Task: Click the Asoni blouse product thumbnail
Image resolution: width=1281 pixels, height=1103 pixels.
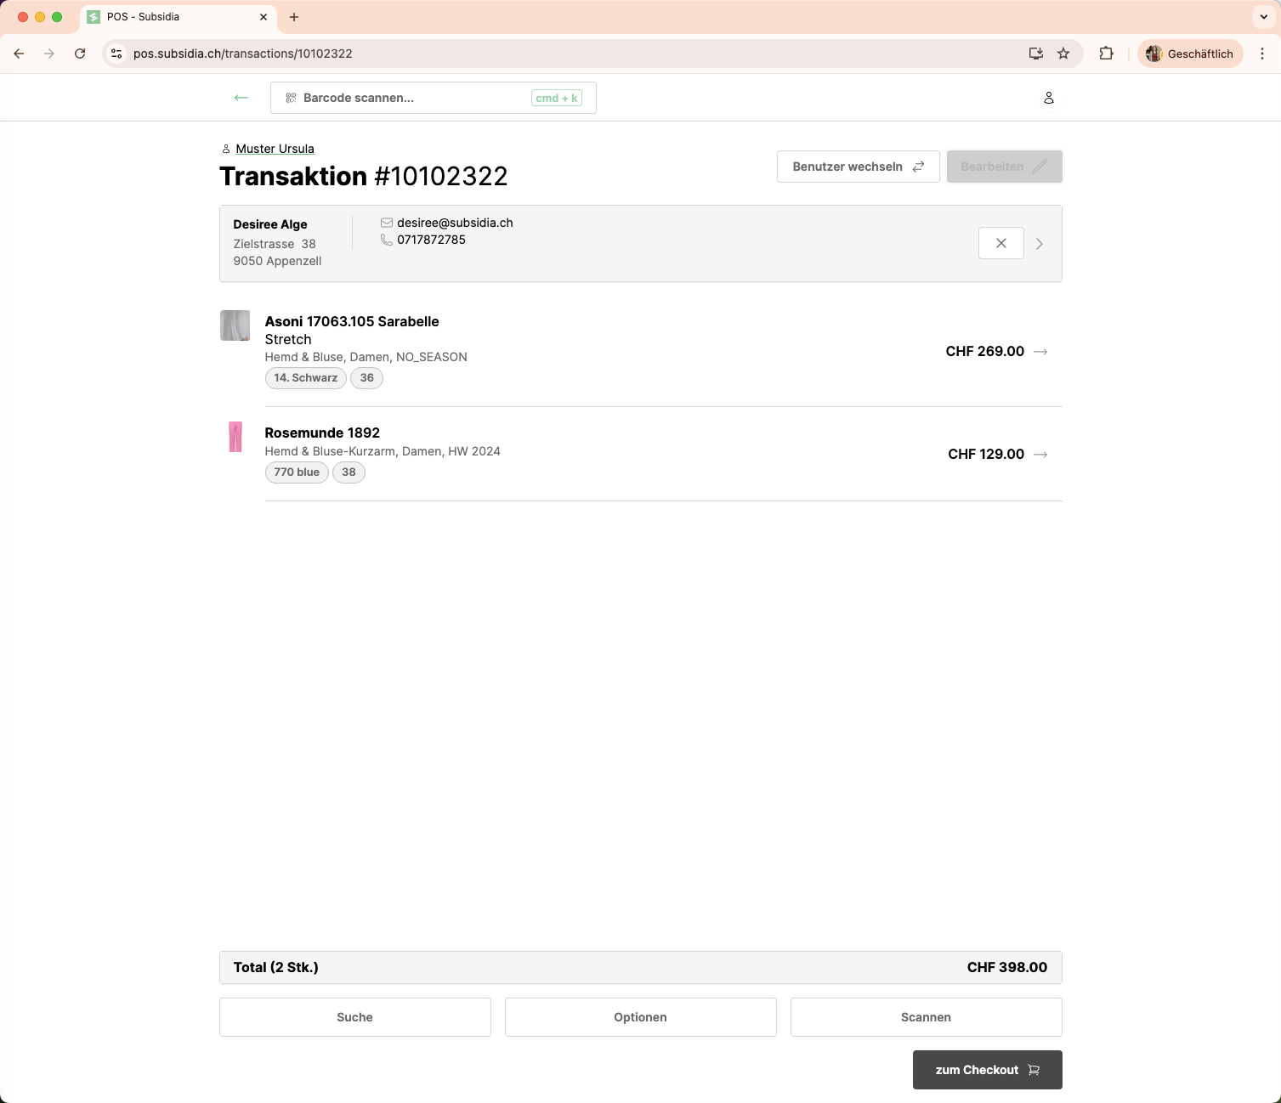Action: tap(235, 325)
